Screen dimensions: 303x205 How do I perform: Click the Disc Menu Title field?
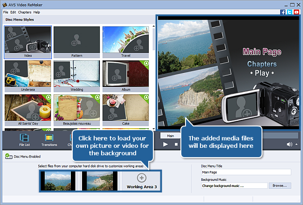(246, 172)
